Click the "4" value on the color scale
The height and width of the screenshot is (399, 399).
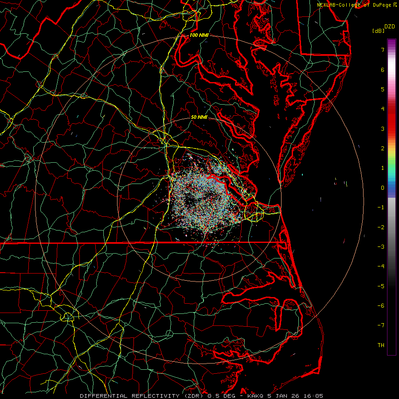point(383,109)
